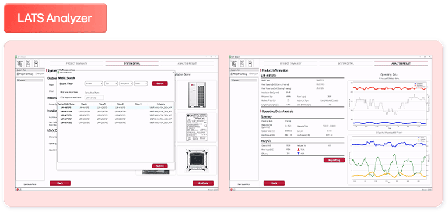The width and height of the screenshot is (448, 217).
Task: Select the highlighted first model result row
Action: point(116,108)
